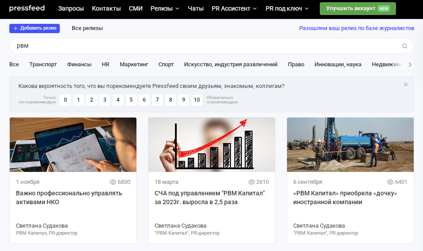Rate recommendation score 5
The width and height of the screenshot is (423, 251).
coord(131,100)
